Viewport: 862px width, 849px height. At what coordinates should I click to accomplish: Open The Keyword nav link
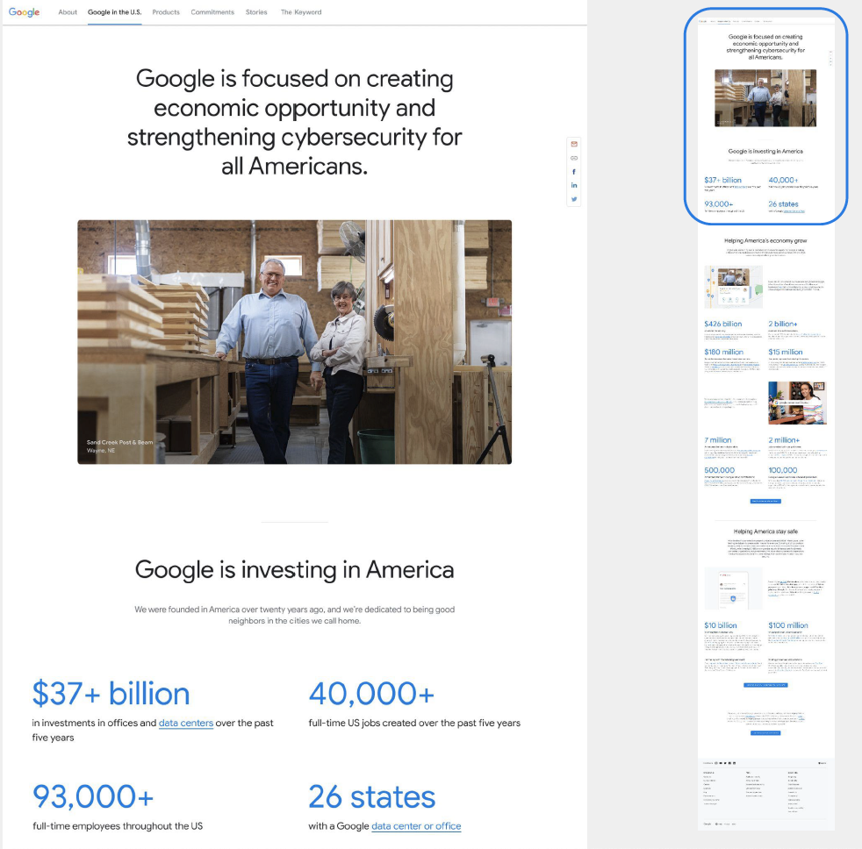click(301, 12)
